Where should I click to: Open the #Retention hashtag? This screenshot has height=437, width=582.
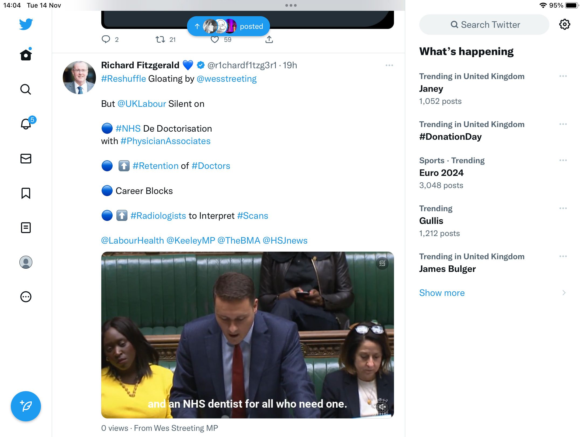[x=155, y=166]
